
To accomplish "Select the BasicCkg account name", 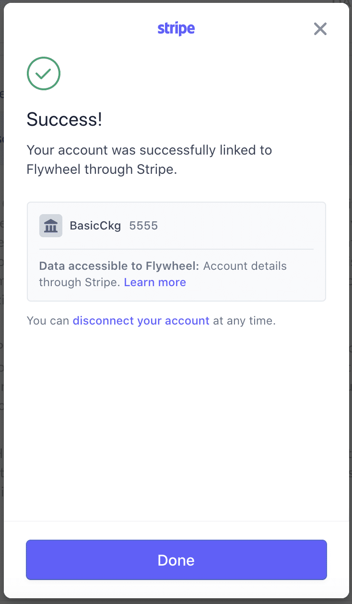I will click(95, 226).
